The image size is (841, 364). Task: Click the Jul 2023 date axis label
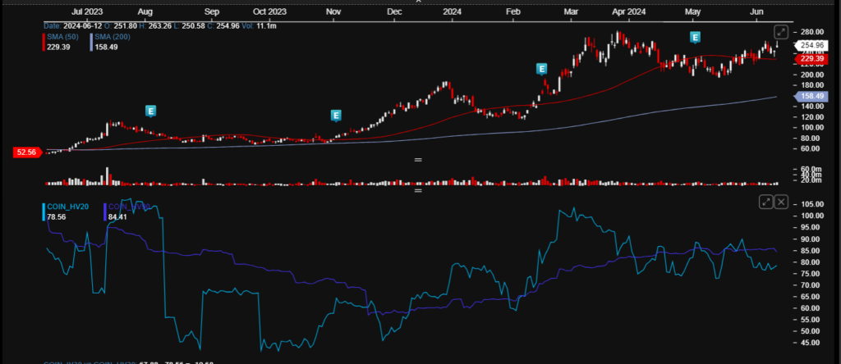point(87,11)
